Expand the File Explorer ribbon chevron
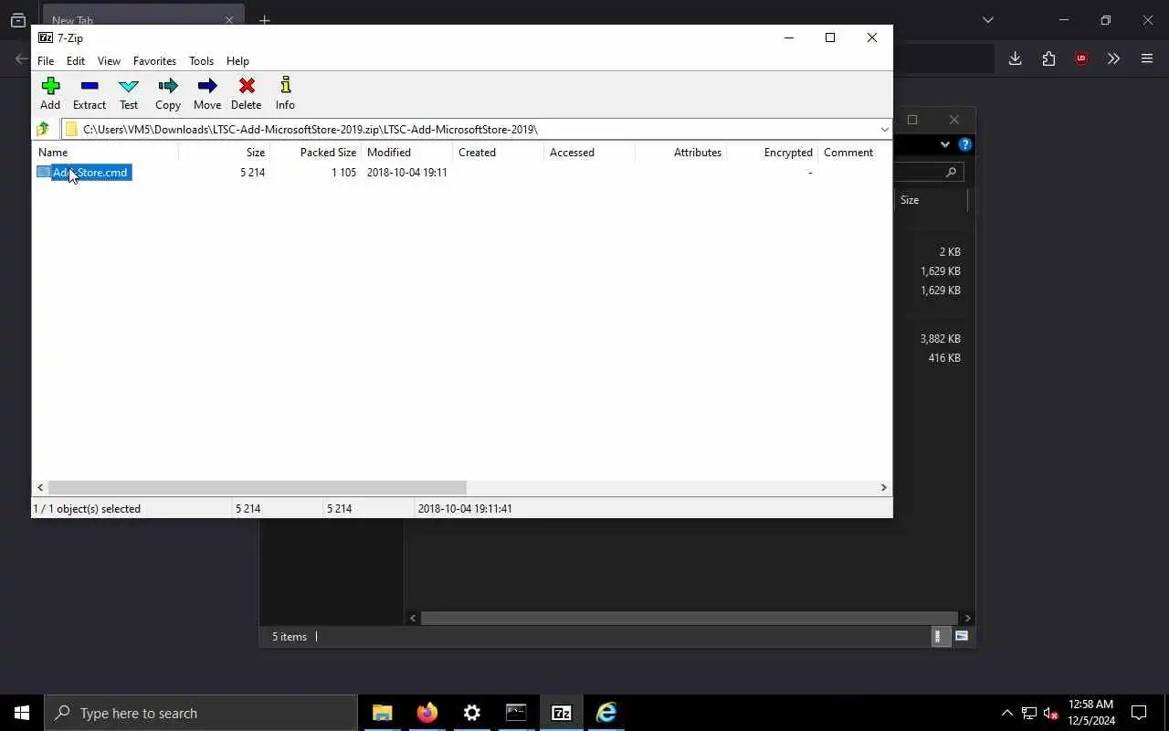 (945, 144)
